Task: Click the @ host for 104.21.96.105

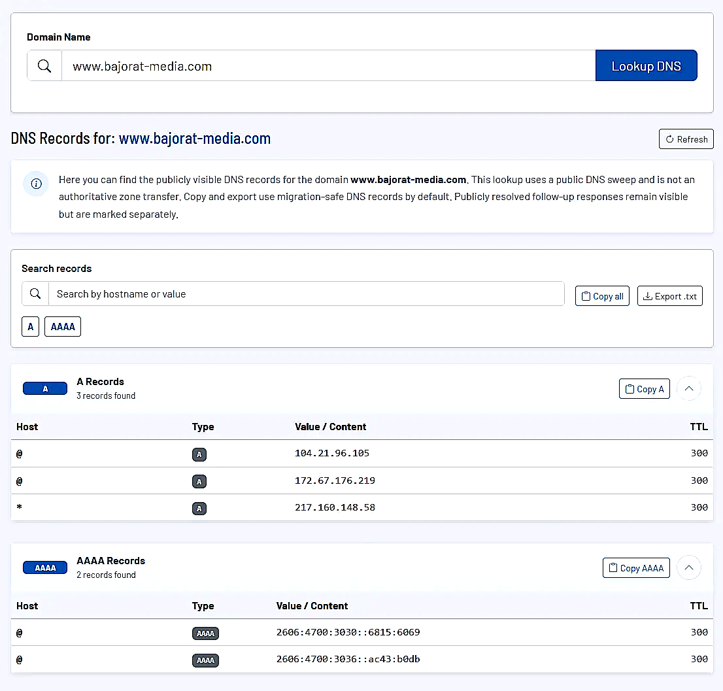Action: click(20, 454)
